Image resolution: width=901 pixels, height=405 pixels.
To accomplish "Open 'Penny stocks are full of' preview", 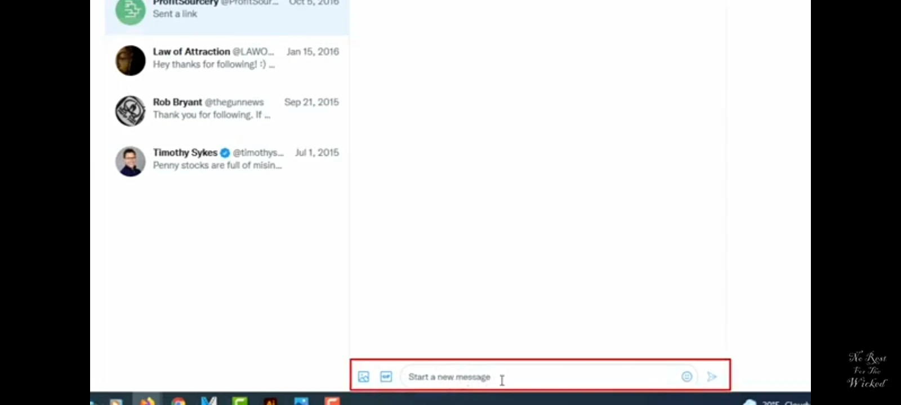I will pos(217,165).
